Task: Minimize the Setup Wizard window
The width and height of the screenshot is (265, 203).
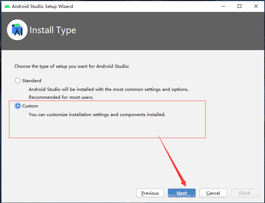Action: click(x=223, y=6)
